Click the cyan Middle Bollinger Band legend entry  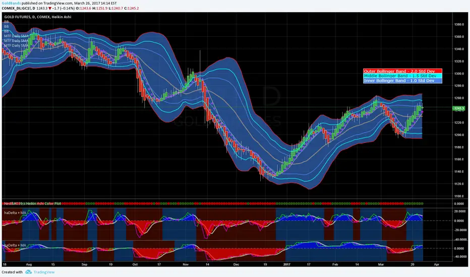[402, 76]
